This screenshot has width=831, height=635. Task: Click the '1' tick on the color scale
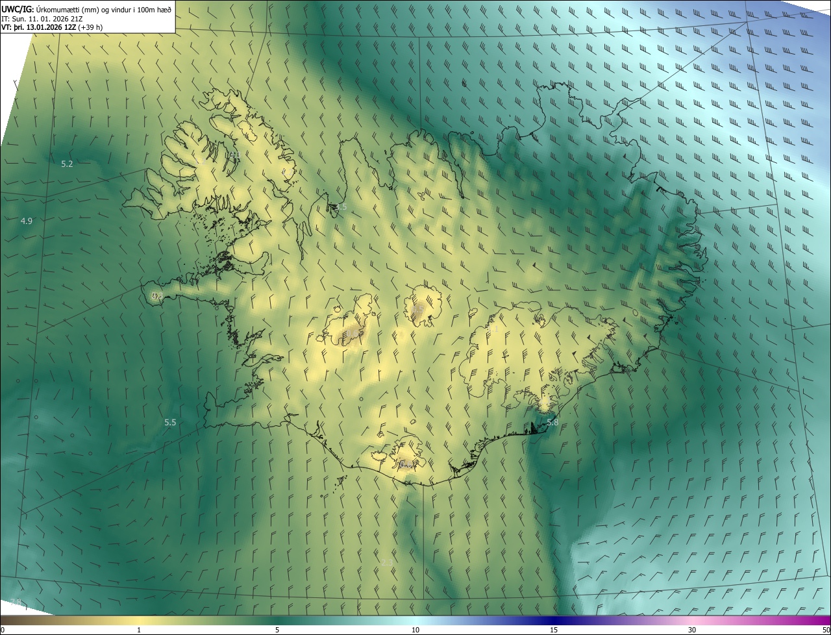(x=139, y=630)
